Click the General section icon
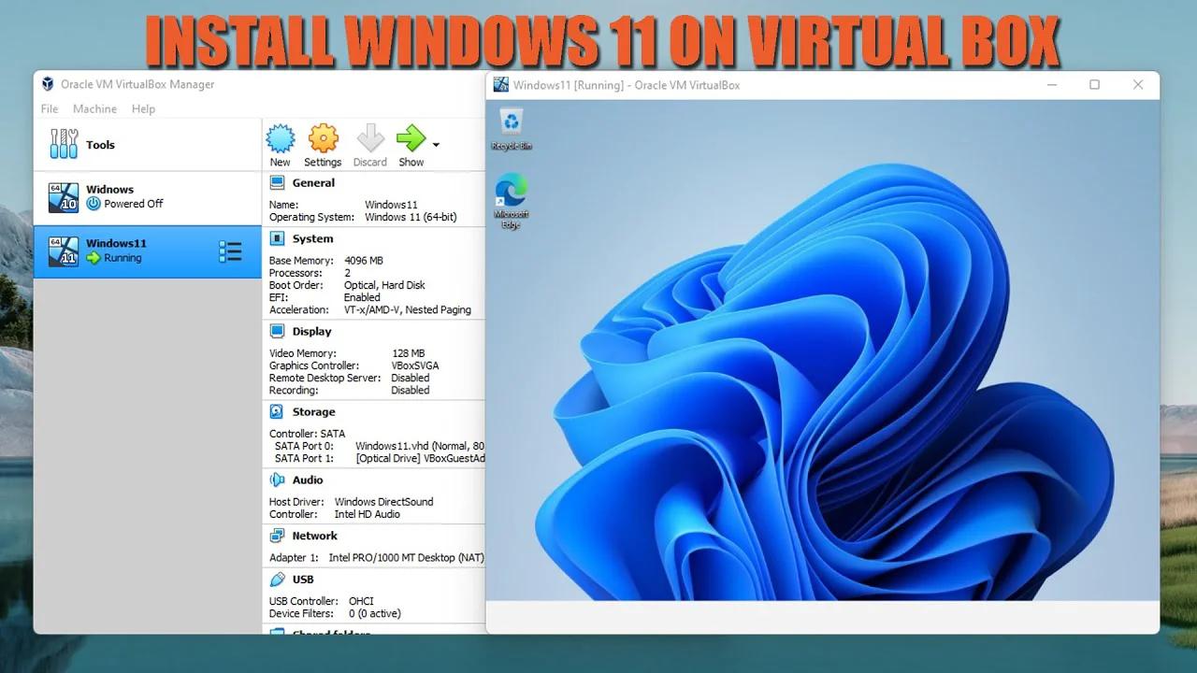The height and width of the screenshot is (673, 1197). (276, 182)
